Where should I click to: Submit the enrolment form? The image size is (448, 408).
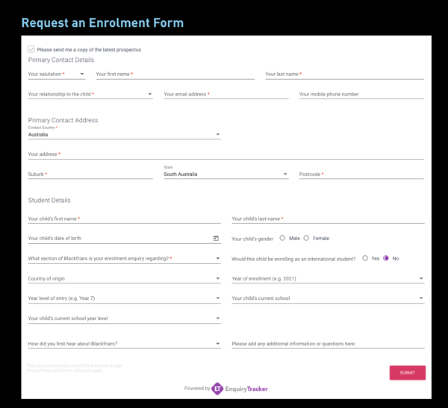408,373
